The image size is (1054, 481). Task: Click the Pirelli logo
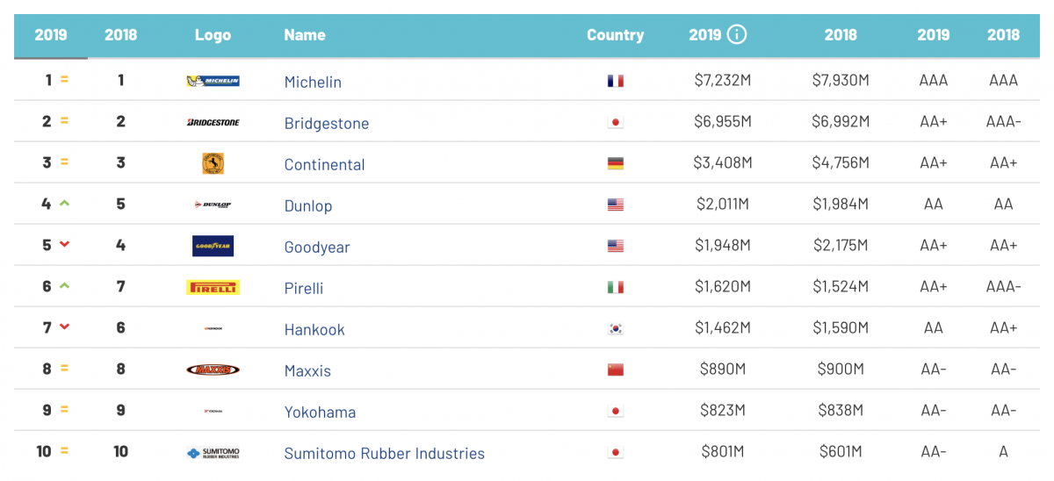click(x=213, y=287)
